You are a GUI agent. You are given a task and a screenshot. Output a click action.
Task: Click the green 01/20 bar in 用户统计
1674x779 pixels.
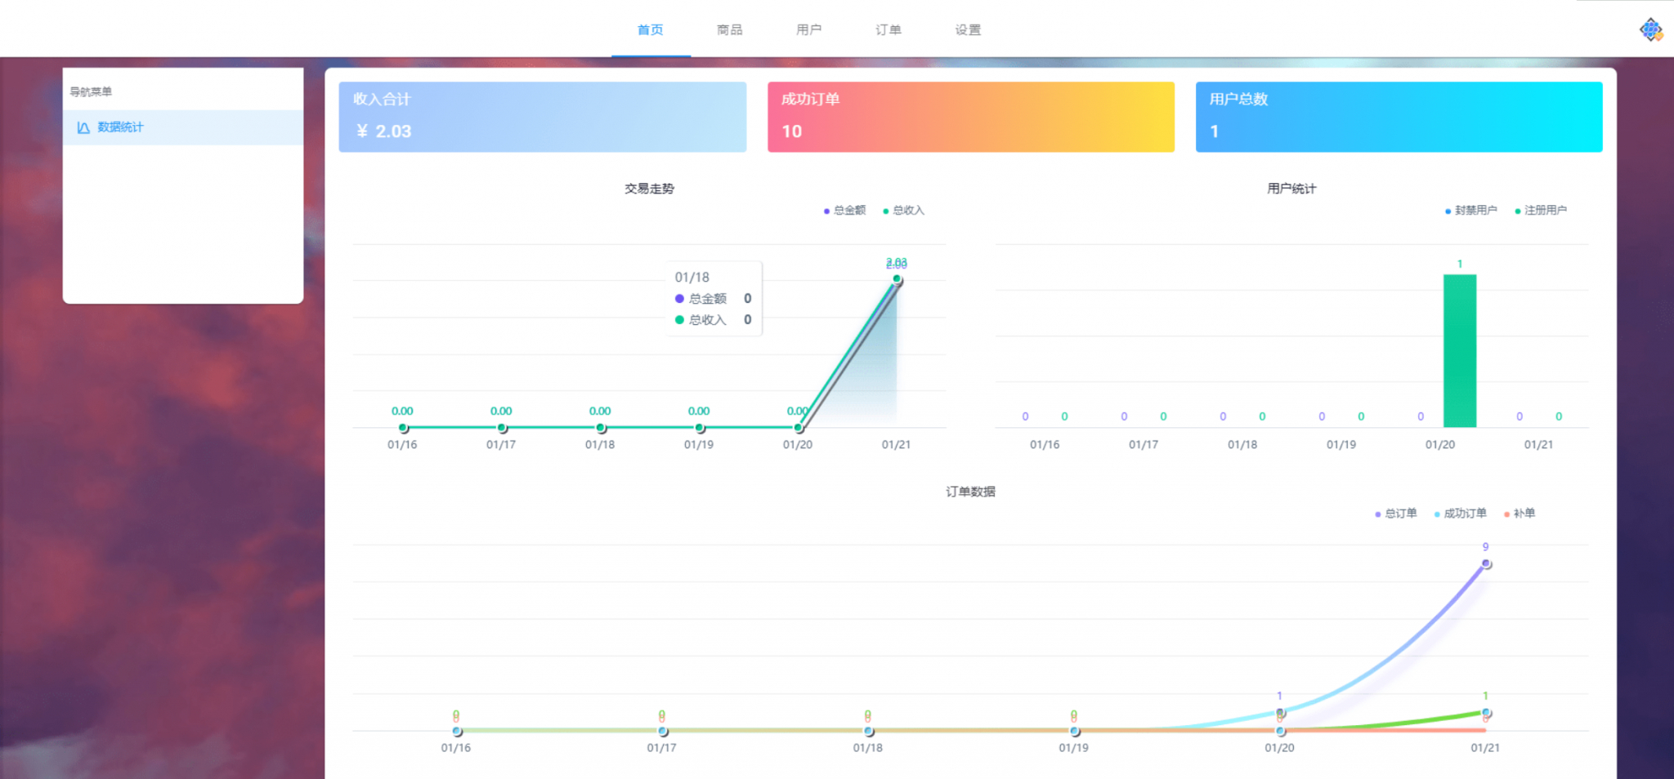coord(1460,351)
